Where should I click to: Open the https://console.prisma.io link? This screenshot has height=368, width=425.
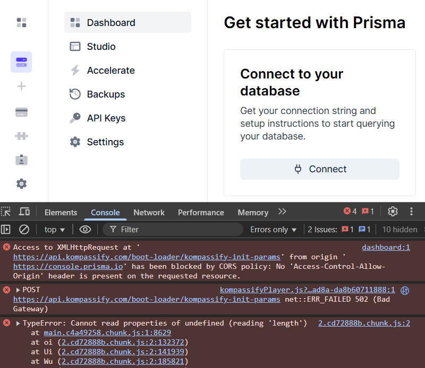(68, 267)
